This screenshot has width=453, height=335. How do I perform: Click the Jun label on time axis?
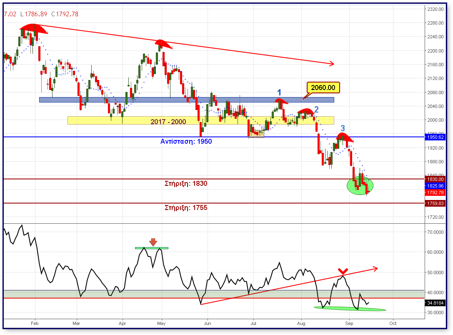[x=208, y=323]
